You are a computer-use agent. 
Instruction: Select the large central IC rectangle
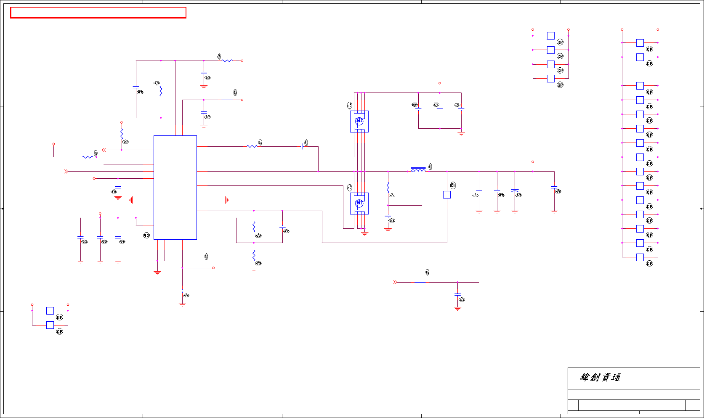pyautogui.click(x=175, y=188)
